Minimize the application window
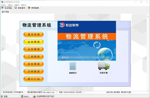This screenshot has width=150, height=98. pyautogui.click(x=136, y=2)
